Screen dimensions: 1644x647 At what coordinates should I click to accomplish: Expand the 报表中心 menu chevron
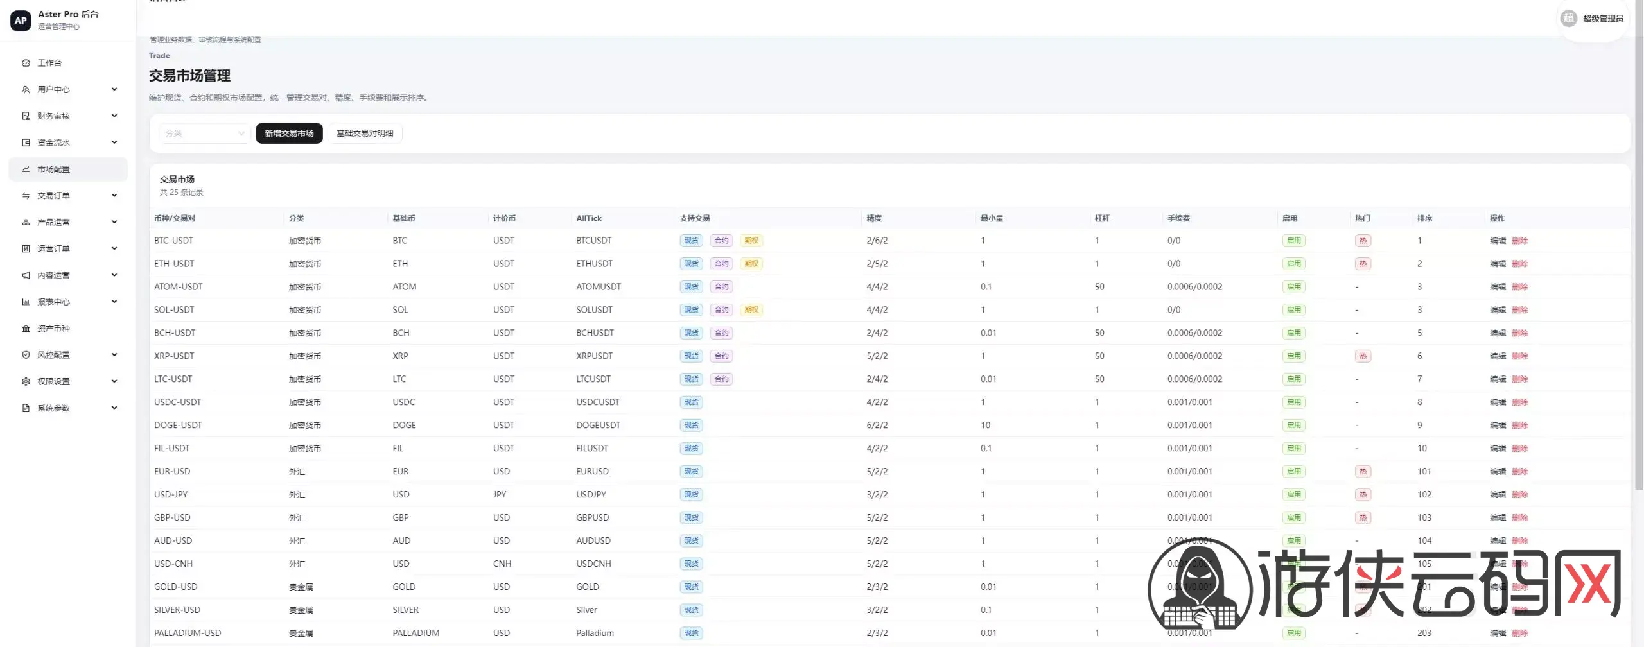coord(114,302)
